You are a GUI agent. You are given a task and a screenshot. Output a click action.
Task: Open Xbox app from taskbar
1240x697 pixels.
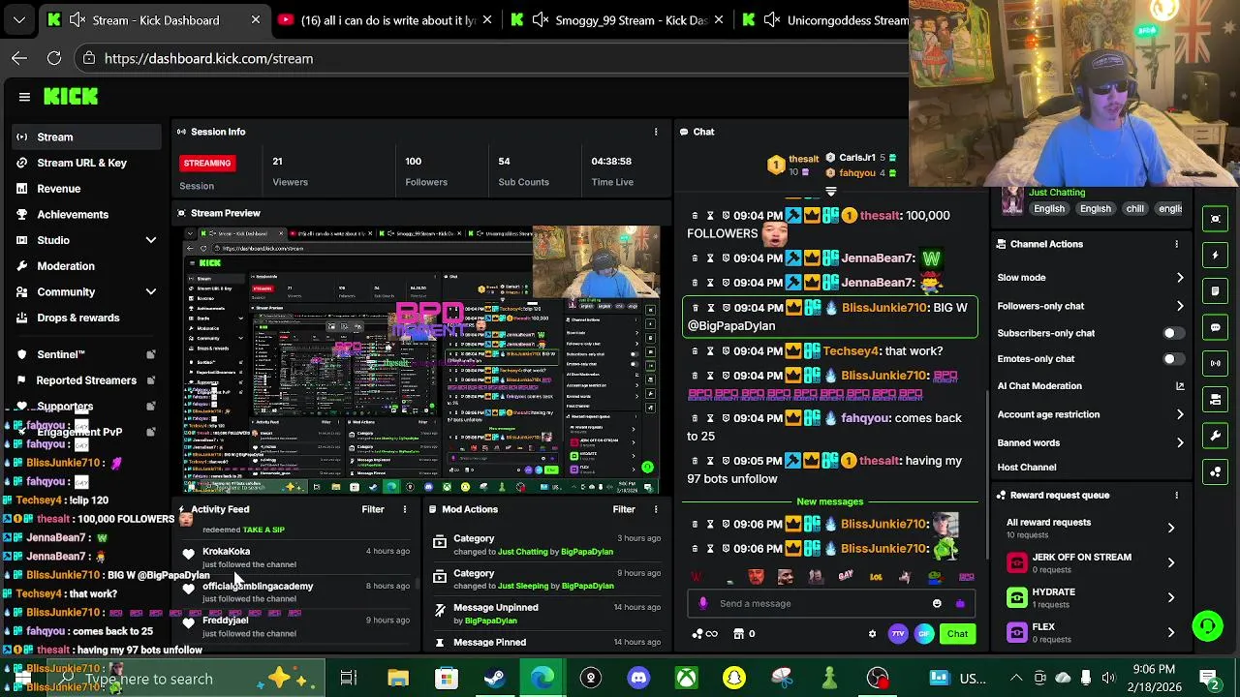pyautogui.click(x=686, y=678)
